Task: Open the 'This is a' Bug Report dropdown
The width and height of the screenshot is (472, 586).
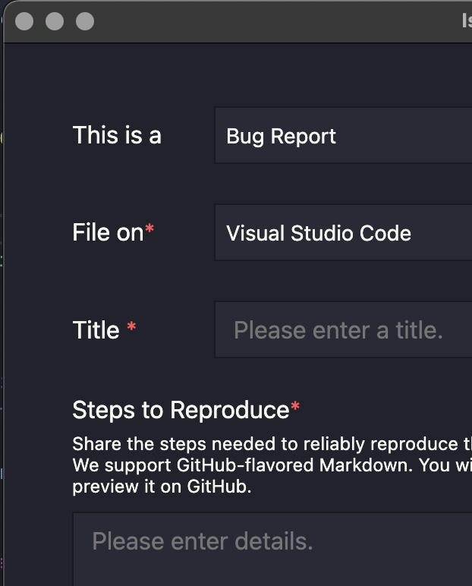Action: tap(343, 135)
